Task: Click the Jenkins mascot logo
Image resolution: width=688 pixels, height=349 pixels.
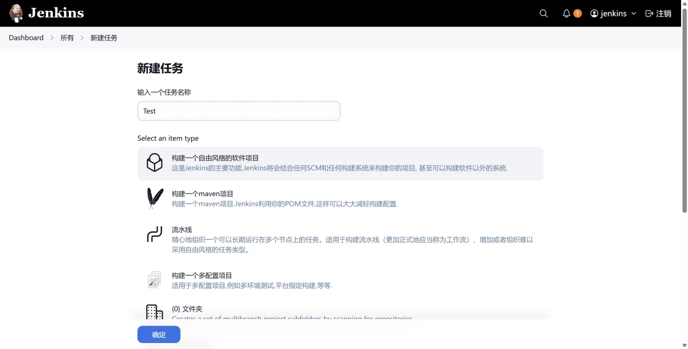Action: 16,13
